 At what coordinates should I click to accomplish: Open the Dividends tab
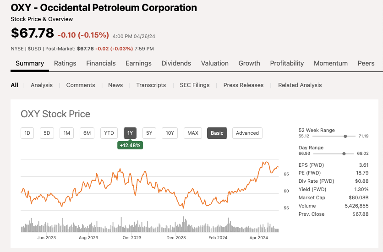(176, 63)
